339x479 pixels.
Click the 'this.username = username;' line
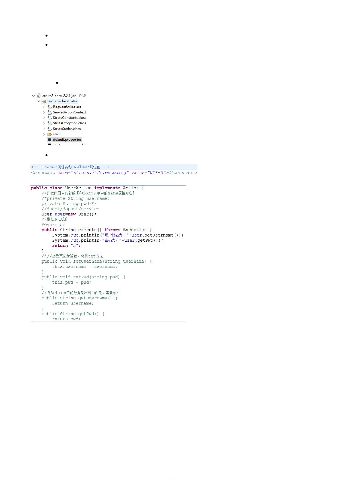85,267
